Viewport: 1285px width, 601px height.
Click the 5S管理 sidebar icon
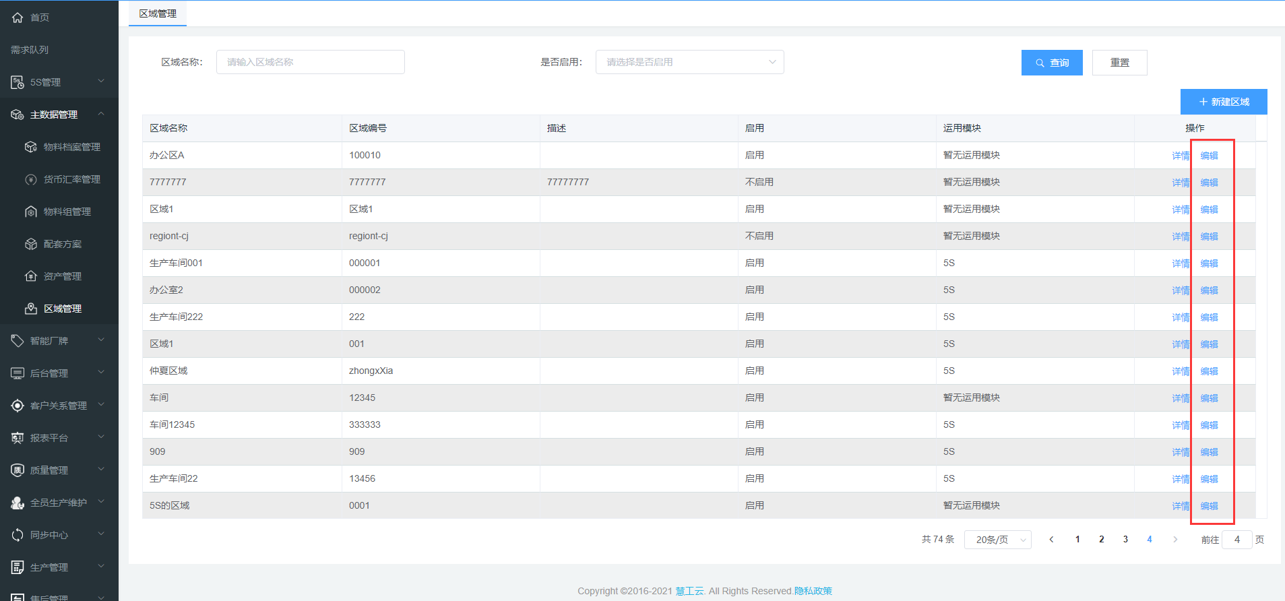(18, 82)
